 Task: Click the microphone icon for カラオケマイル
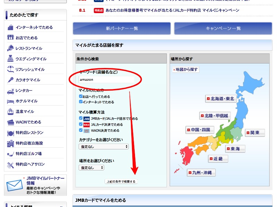(x=10, y=80)
